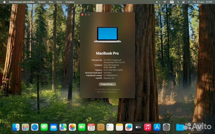This screenshot has height=134, width=215.
Task: Launch Safari browser from the Dock
Action: point(35,127)
